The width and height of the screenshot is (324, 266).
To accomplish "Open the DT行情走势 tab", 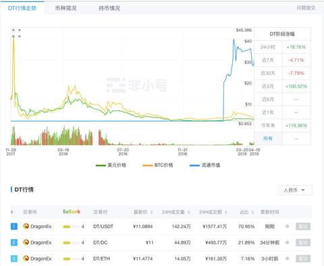I will 22,8.
